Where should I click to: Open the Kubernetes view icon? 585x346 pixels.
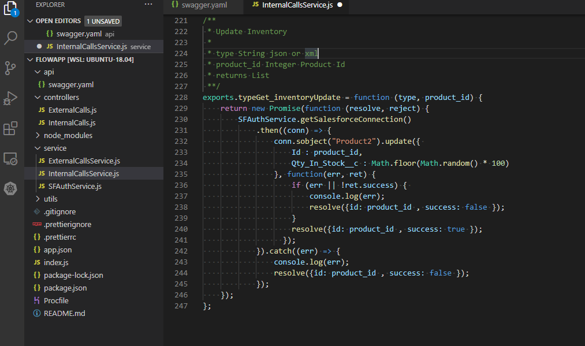11,188
